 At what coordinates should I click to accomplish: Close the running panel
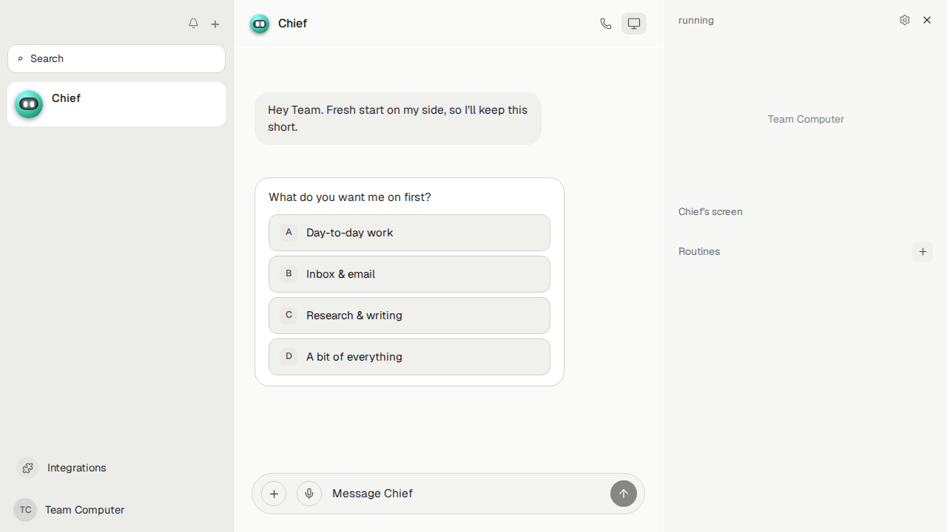[x=927, y=20]
